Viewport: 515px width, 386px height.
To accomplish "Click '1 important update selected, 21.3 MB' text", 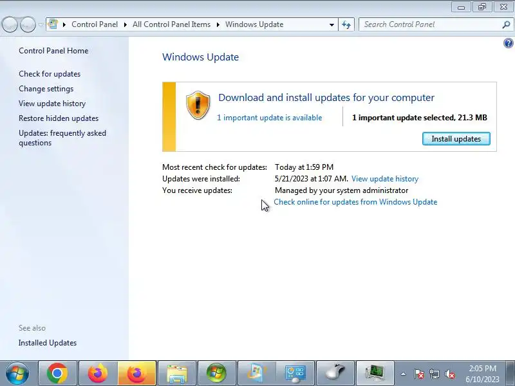I will (420, 118).
